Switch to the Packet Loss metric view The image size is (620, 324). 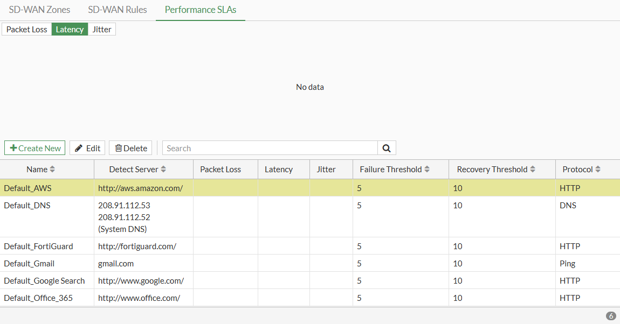point(26,29)
